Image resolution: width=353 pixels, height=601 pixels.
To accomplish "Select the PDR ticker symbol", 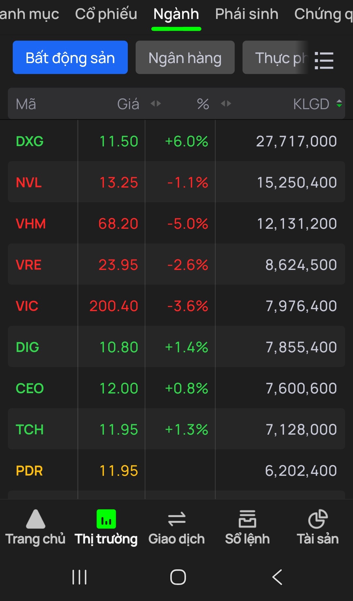I will click(x=29, y=471).
